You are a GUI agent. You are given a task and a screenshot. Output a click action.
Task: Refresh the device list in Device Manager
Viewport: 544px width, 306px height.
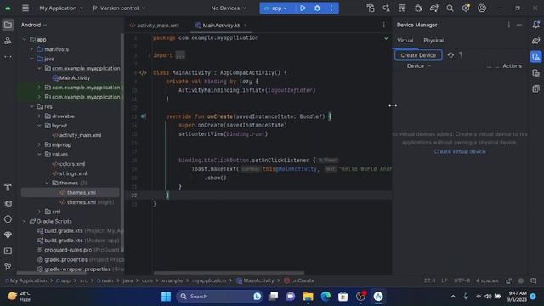(450, 55)
